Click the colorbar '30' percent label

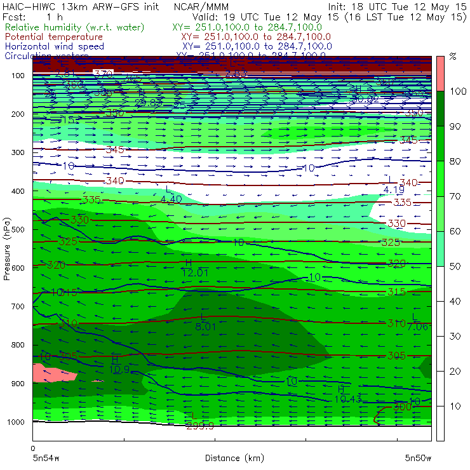(x=455, y=337)
